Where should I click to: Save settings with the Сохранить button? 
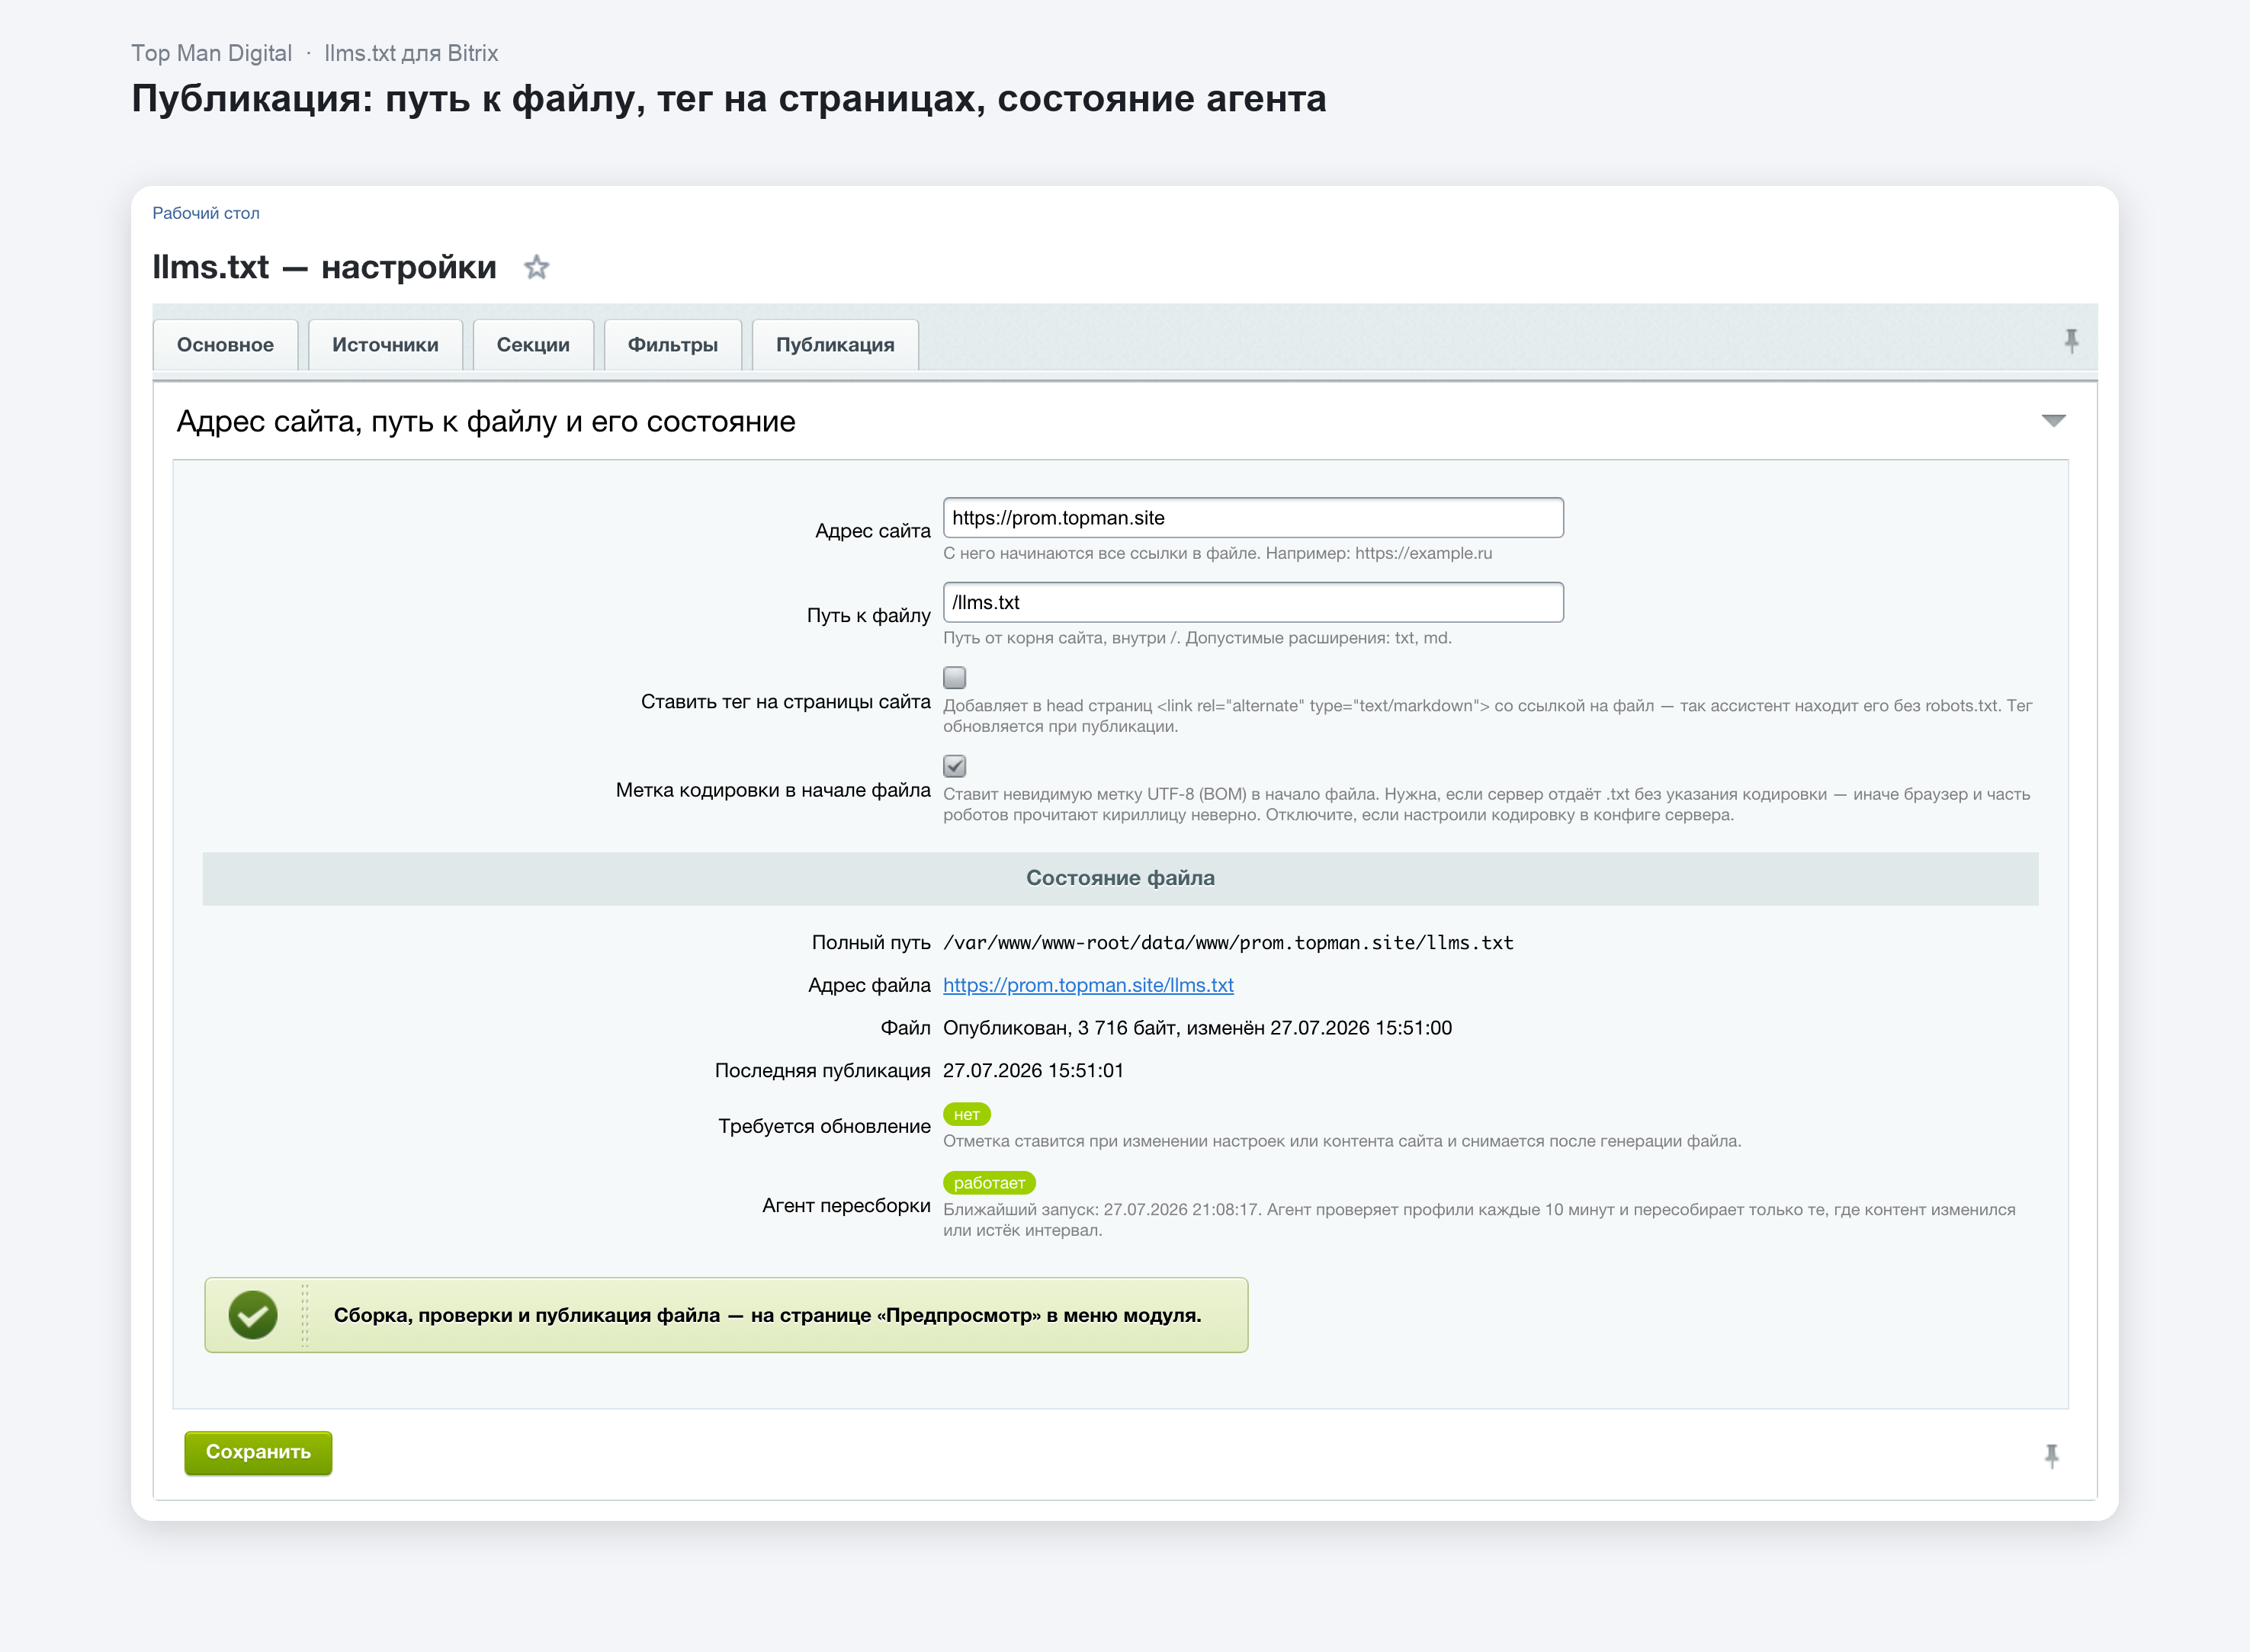(x=258, y=1452)
